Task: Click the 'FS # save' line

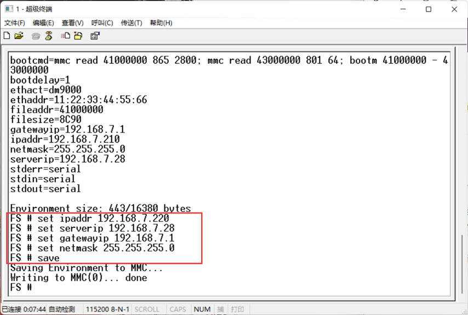Action: [x=35, y=258]
